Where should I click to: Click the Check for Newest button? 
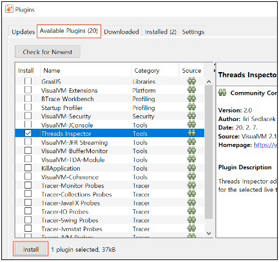point(48,51)
